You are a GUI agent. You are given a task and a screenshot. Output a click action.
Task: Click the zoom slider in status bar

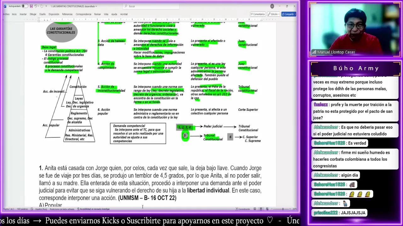pyautogui.click(x=281, y=209)
